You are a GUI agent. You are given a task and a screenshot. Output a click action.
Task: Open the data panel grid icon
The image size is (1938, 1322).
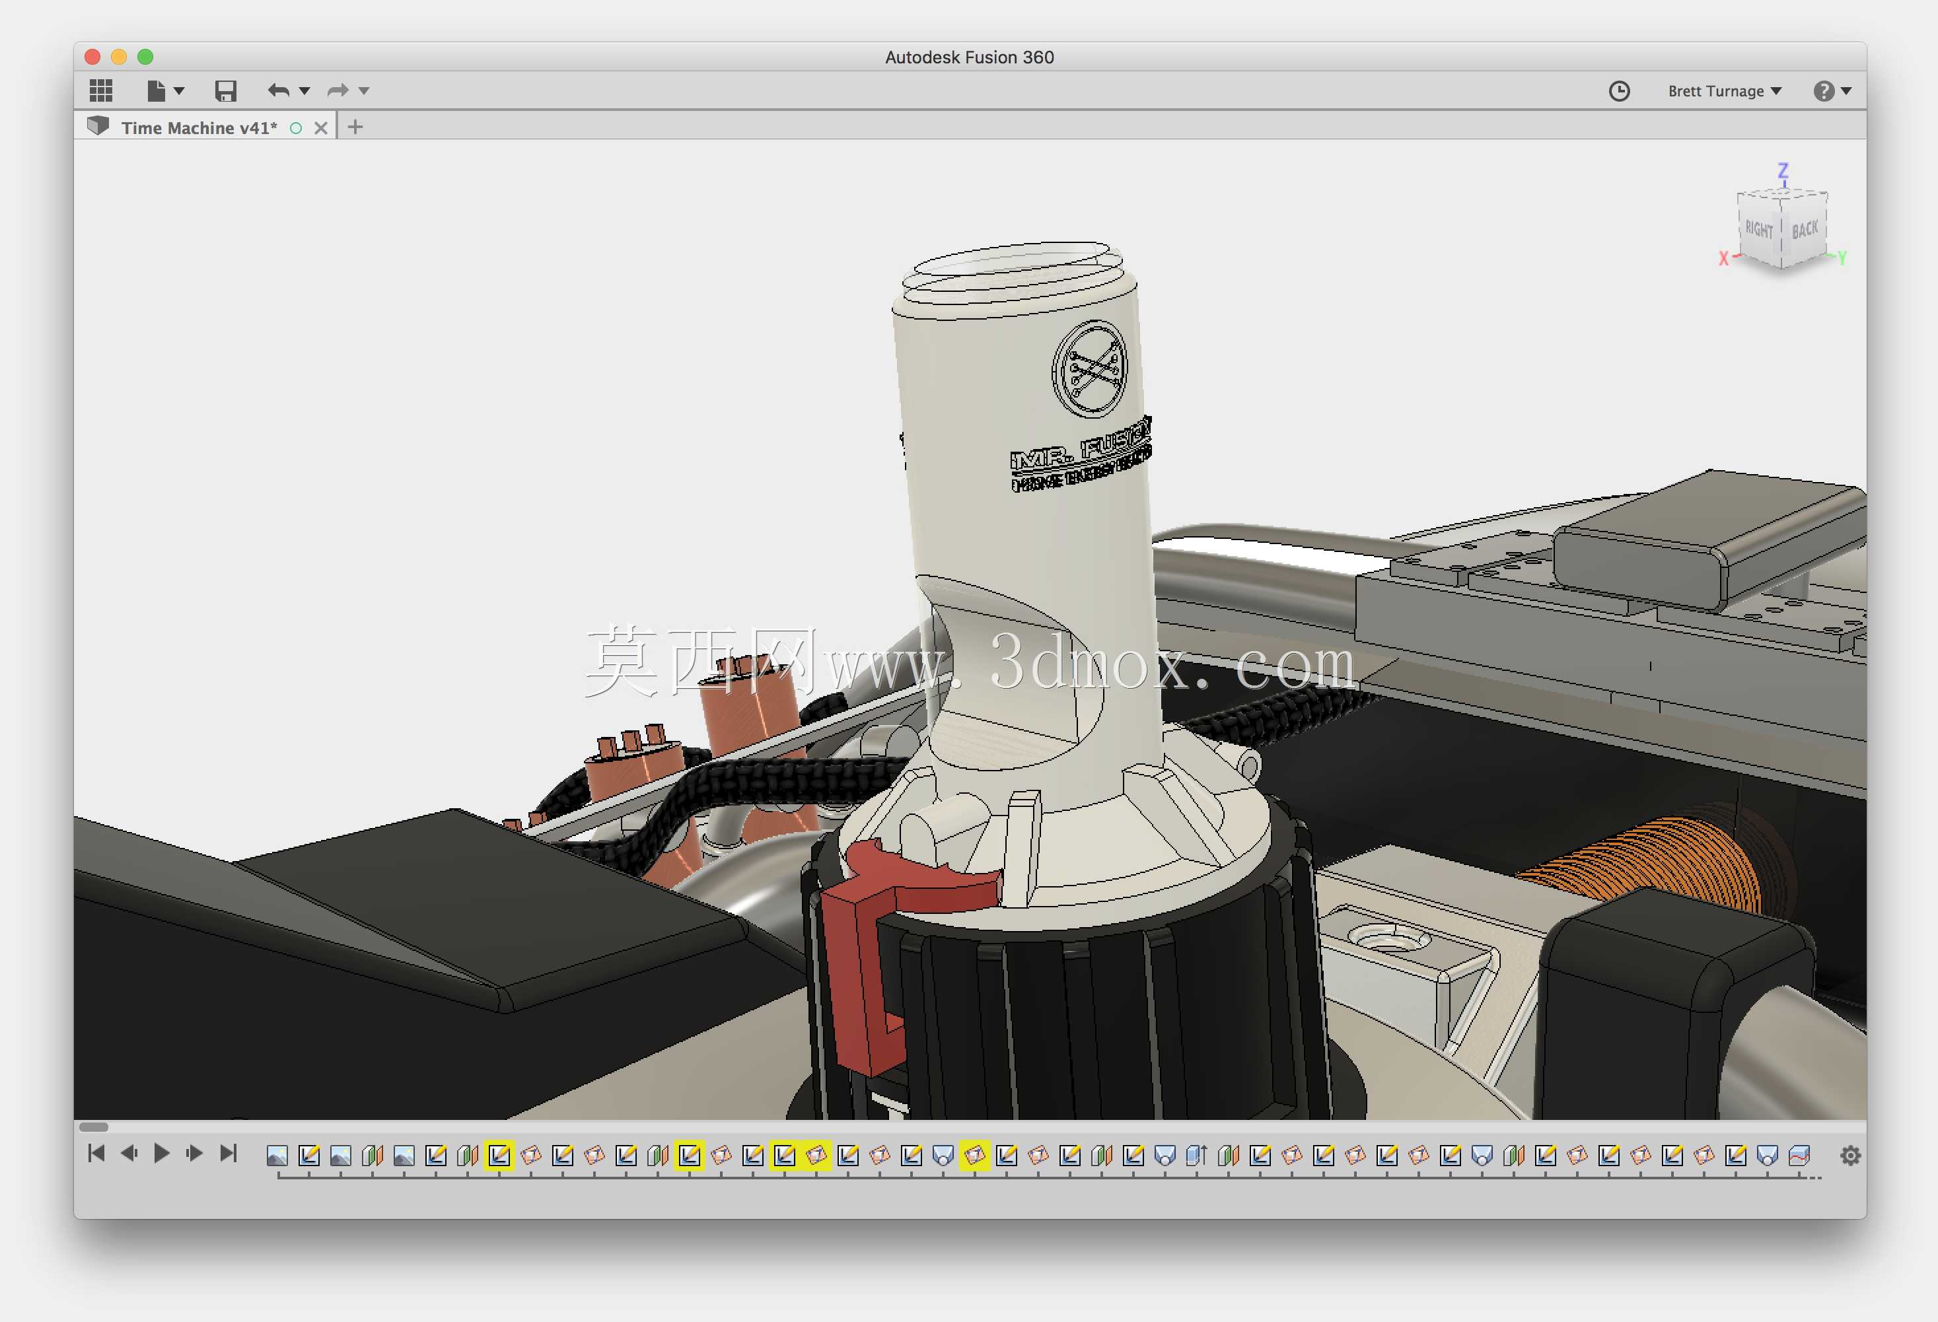point(101,90)
